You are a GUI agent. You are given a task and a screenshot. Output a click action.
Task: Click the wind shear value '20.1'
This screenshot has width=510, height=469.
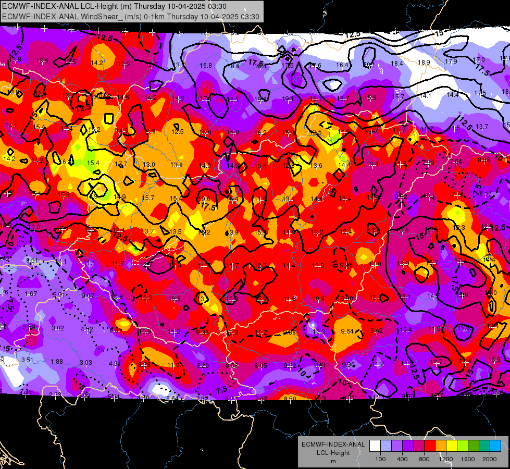(x=369, y=65)
